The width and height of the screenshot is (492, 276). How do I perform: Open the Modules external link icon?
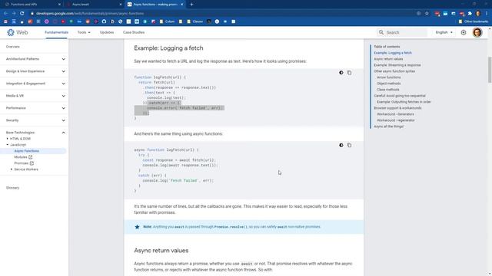[31, 157]
